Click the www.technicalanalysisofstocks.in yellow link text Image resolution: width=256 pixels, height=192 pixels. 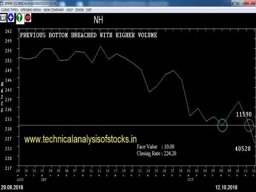80,139
